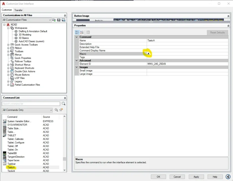Open the All Commands Only filter dropdown
233x181 pixels.
[27, 110]
